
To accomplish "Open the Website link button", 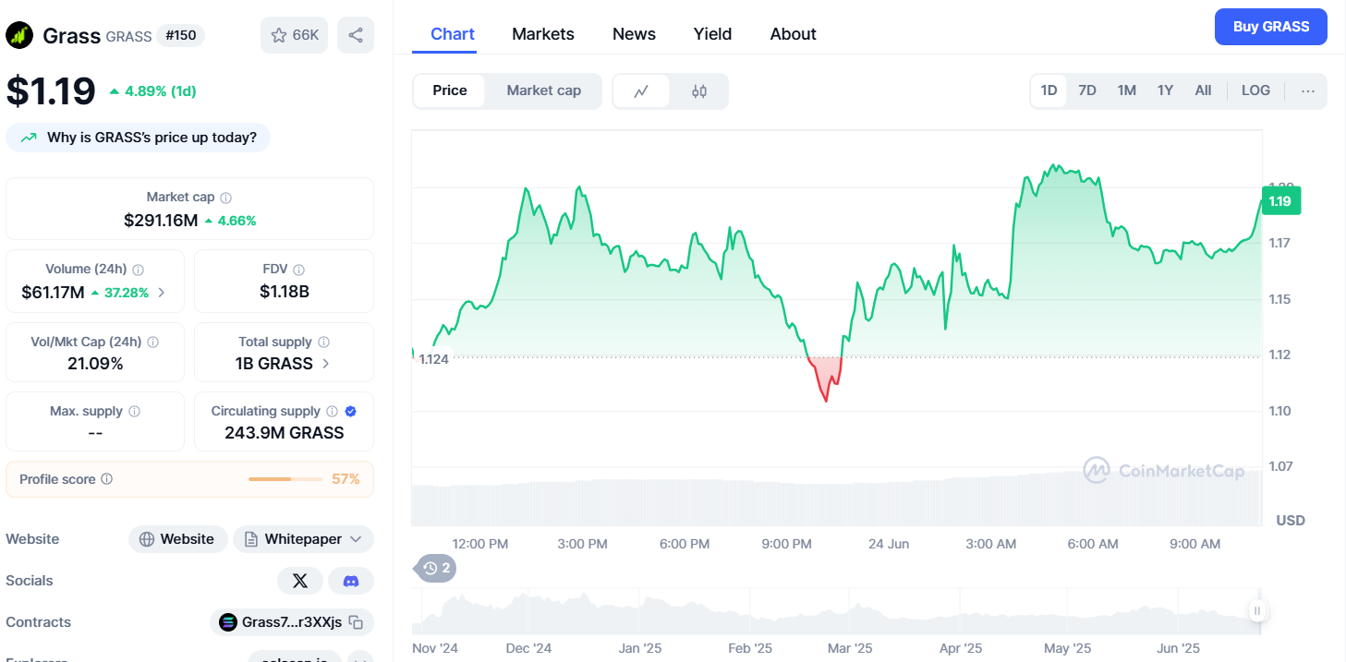I will coord(177,539).
